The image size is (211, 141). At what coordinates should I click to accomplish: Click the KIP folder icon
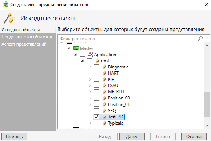(x=104, y=79)
